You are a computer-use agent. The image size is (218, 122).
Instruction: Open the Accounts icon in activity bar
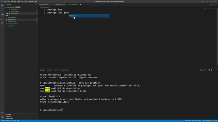(x=2, y=113)
